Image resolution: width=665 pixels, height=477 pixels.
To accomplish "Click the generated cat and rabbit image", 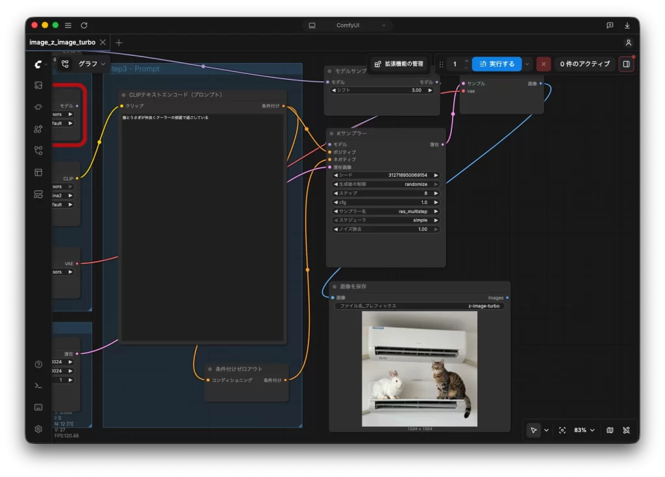I will 420,368.
